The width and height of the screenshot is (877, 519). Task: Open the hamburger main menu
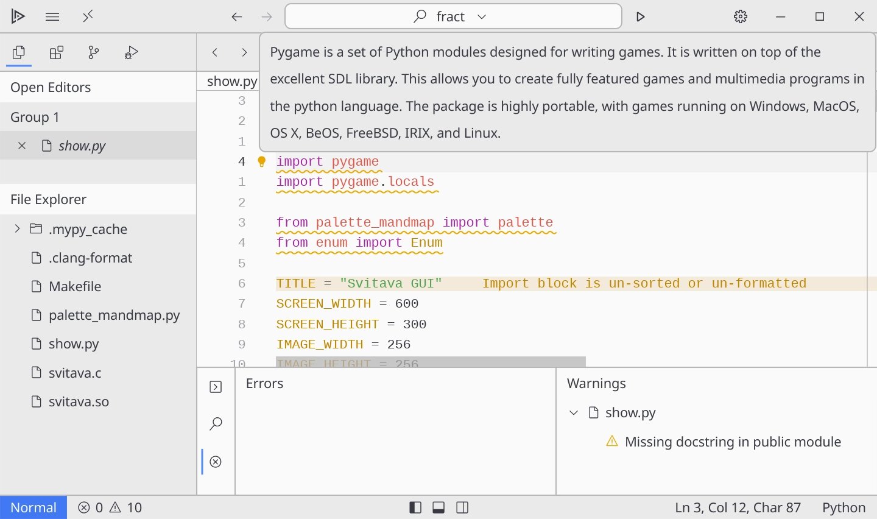52,17
